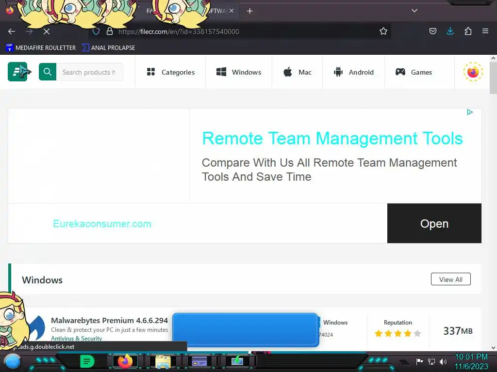Open the Games navigation menu
This screenshot has width=497, height=372.
[414, 72]
